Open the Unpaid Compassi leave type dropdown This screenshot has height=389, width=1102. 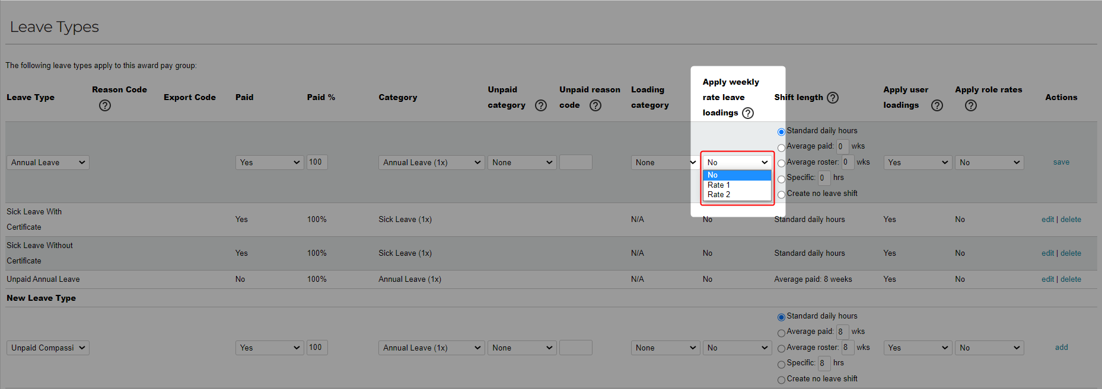click(48, 348)
